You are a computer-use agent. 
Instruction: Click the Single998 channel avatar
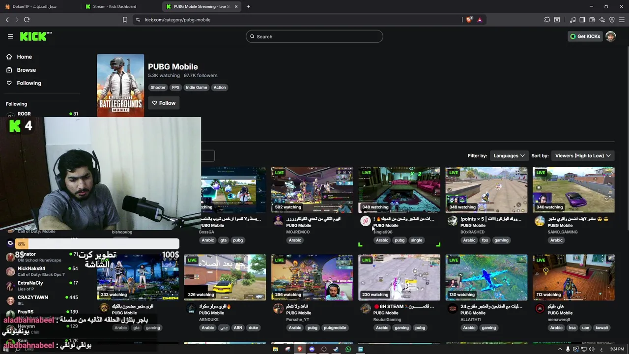pyautogui.click(x=366, y=221)
